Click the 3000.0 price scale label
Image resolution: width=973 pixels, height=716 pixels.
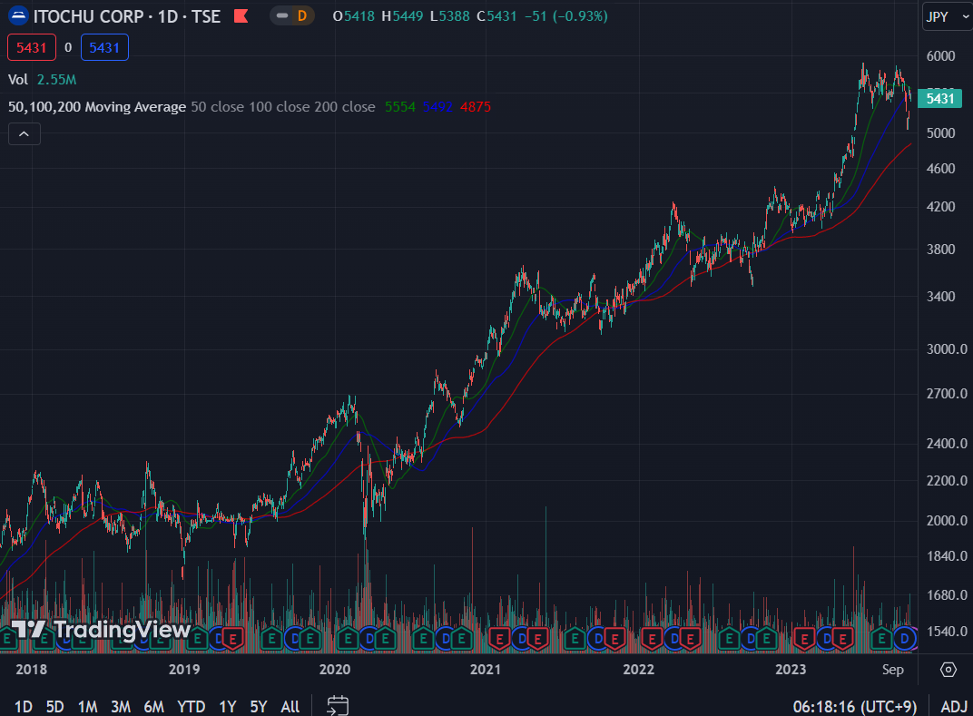(x=947, y=348)
